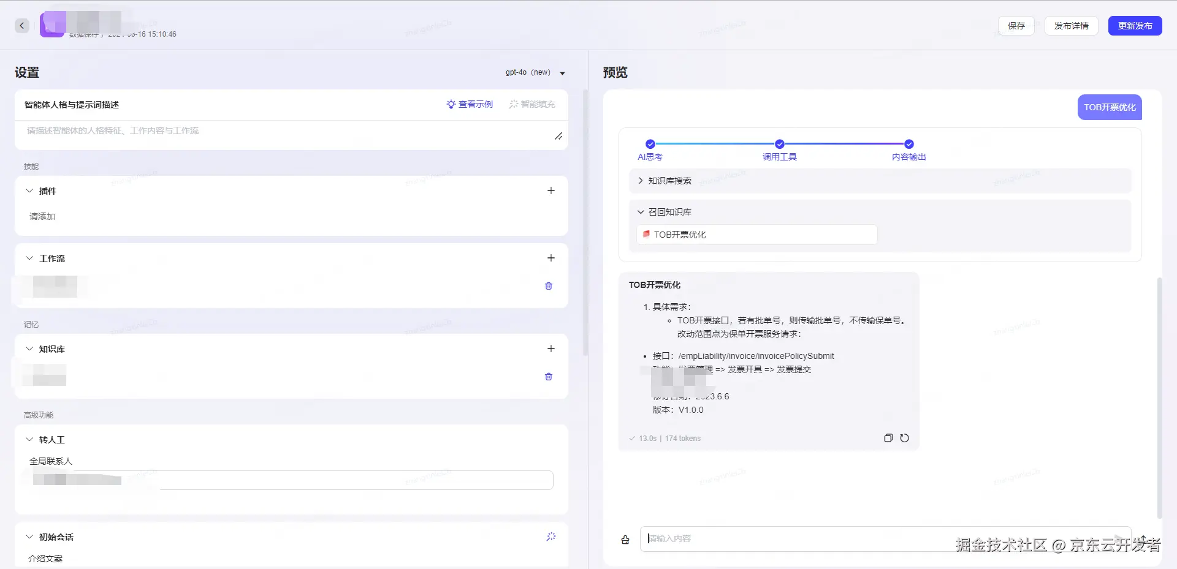Add a knowledge base with the 知识库 plus icon
The width and height of the screenshot is (1177, 569).
pyautogui.click(x=551, y=349)
